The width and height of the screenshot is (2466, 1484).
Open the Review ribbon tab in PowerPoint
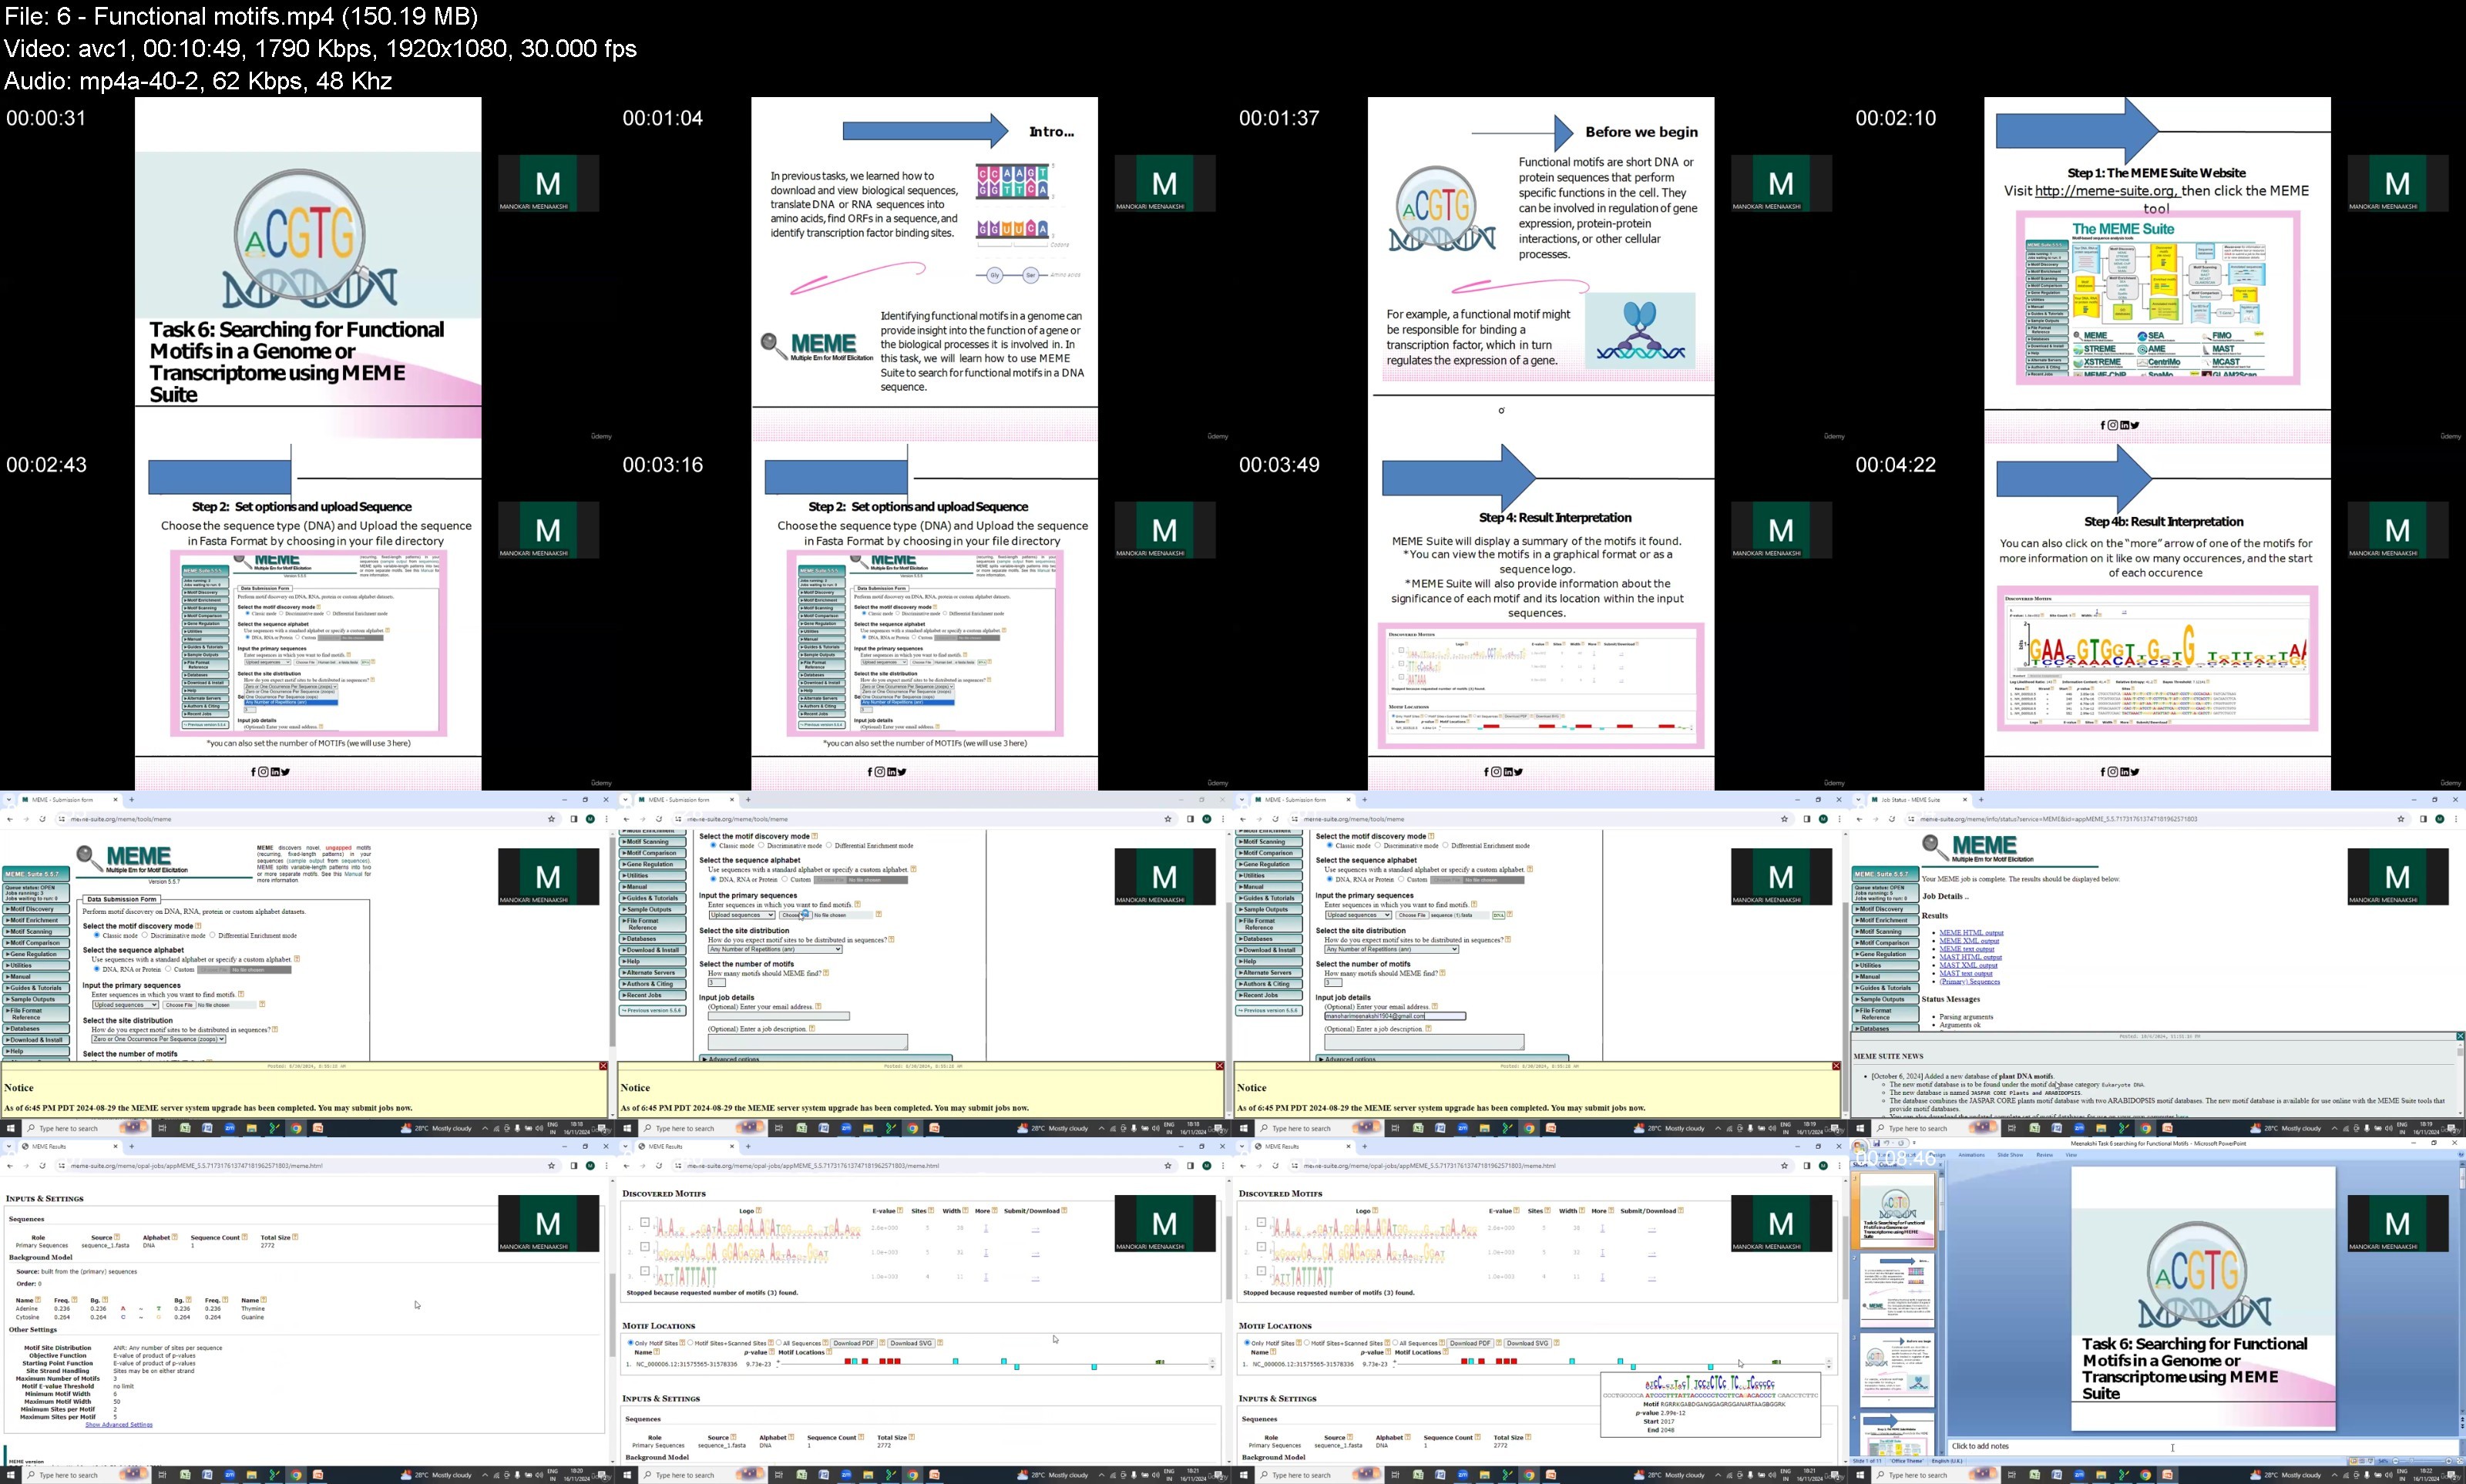[2044, 1155]
